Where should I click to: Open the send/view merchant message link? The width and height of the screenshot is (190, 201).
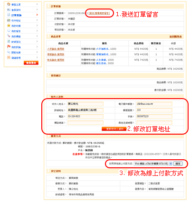pos(99,13)
